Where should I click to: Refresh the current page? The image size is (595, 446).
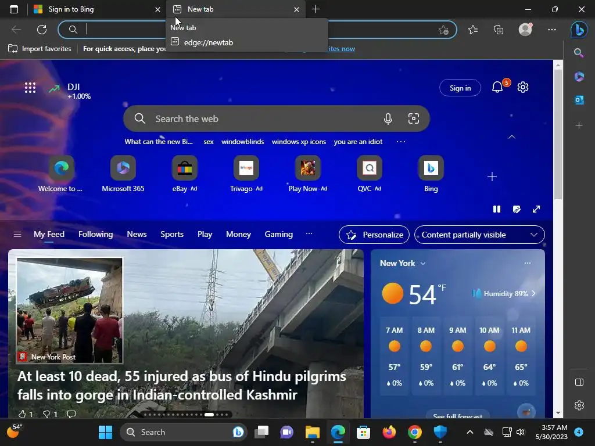point(42,30)
